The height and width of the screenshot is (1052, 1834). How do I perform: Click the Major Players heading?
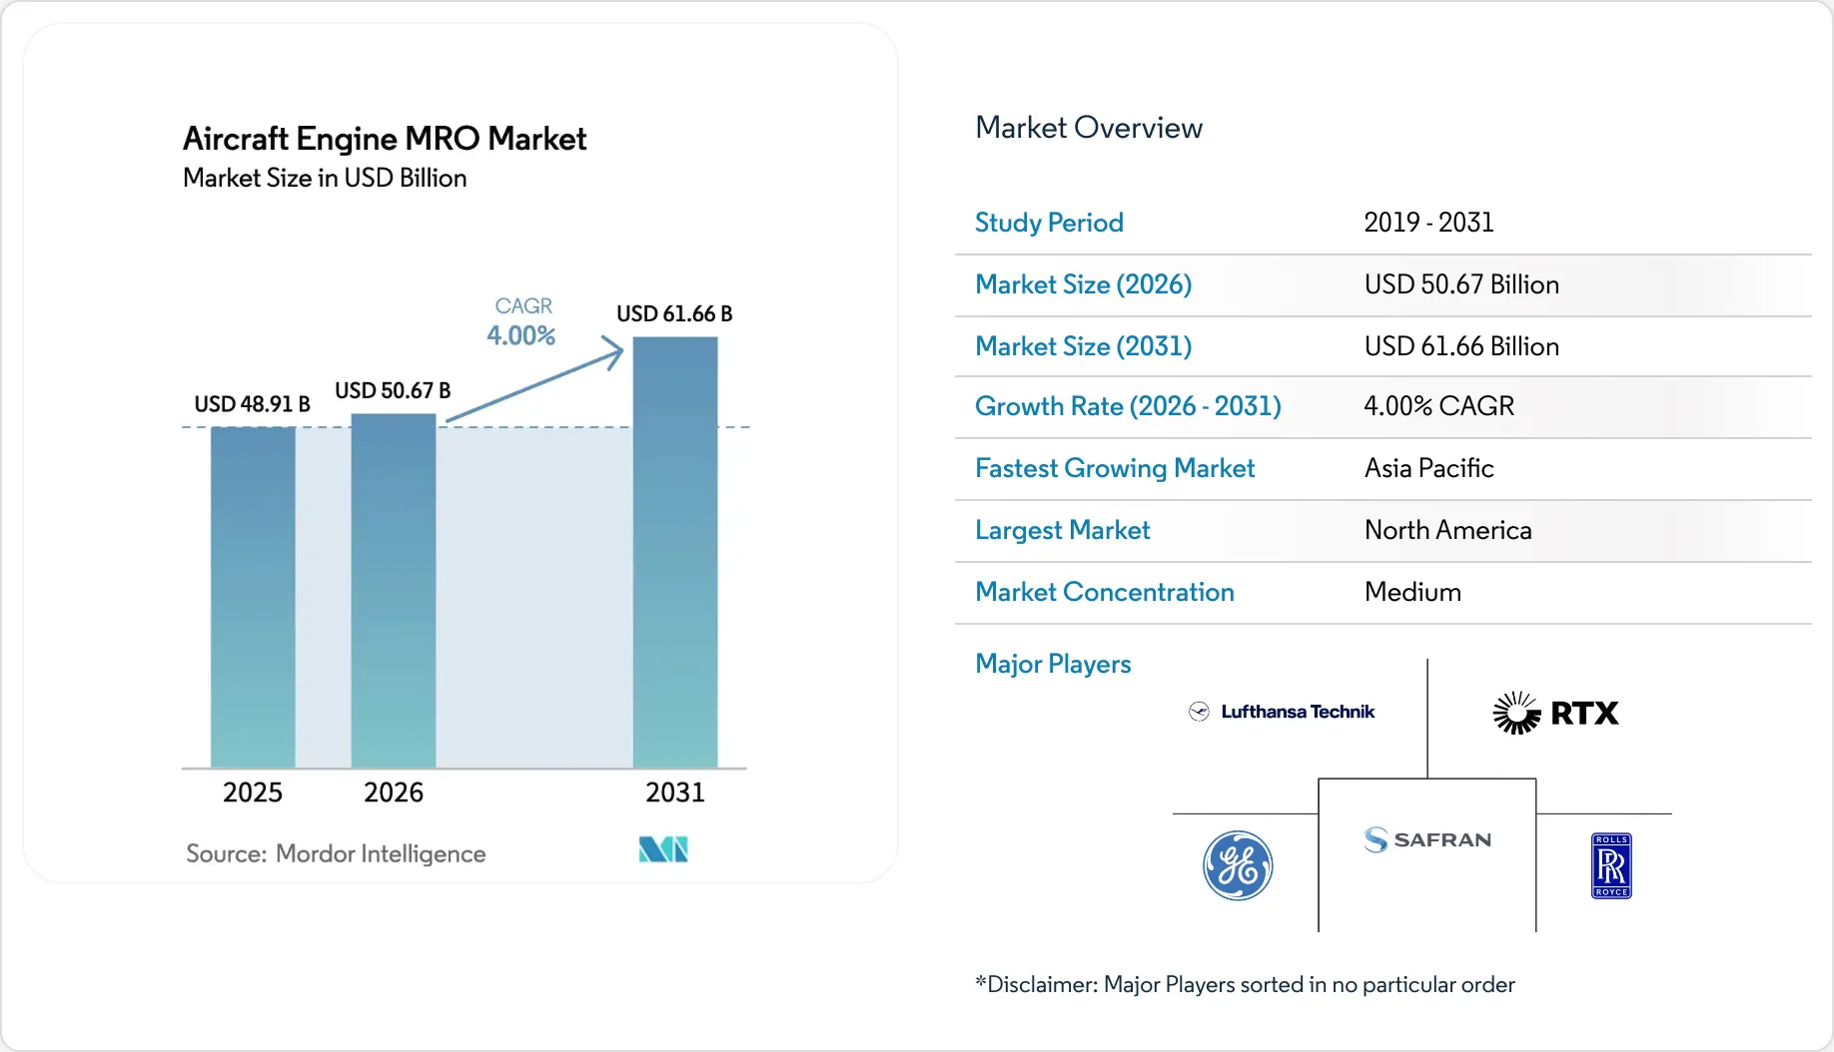(x=1053, y=664)
